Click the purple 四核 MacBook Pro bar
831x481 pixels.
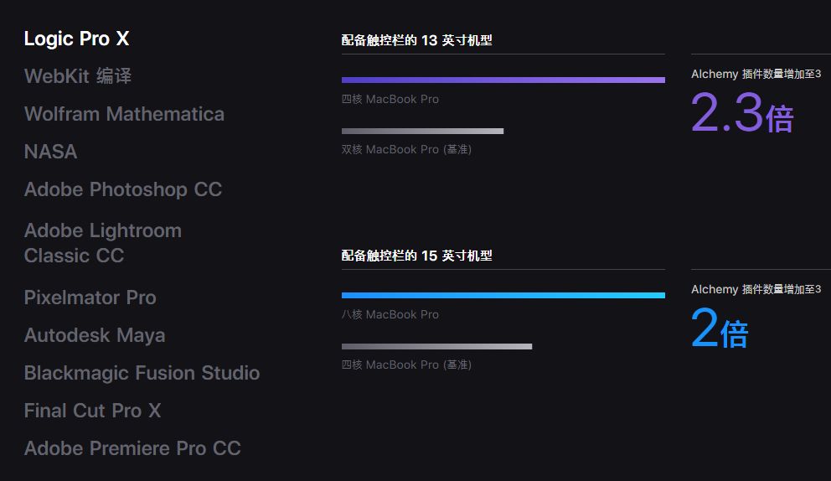pyautogui.click(x=503, y=80)
